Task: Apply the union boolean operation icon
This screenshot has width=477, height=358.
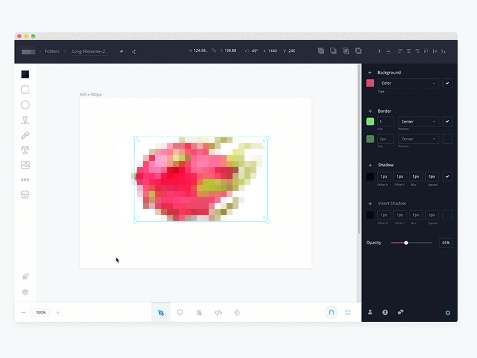Action: click(x=321, y=51)
